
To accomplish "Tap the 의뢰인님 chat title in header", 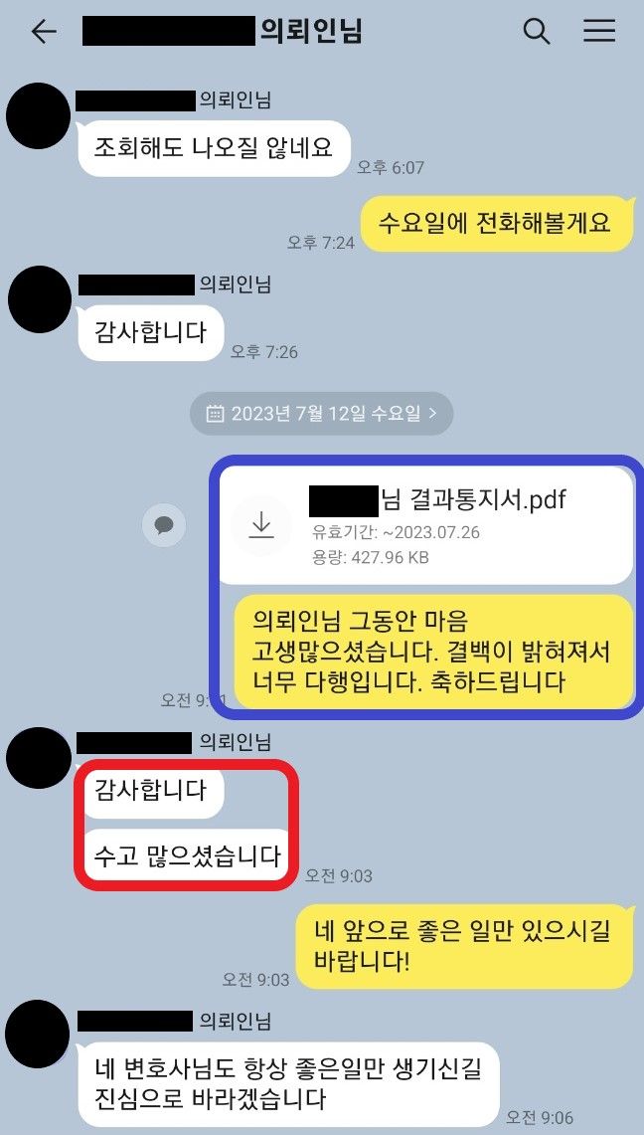I will coord(311,32).
